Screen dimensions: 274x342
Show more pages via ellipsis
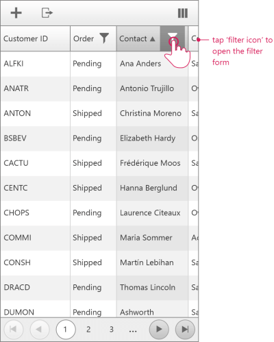(x=133, y=330)
